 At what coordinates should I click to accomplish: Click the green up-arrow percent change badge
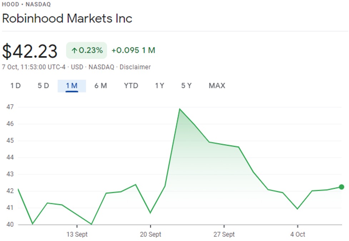pos(86,50)
